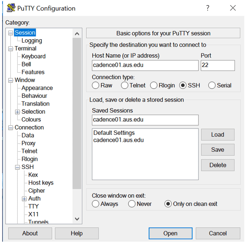Click the category tree scrollbar thumb
This screenshot has height=246, width=249.
(77, 113)
